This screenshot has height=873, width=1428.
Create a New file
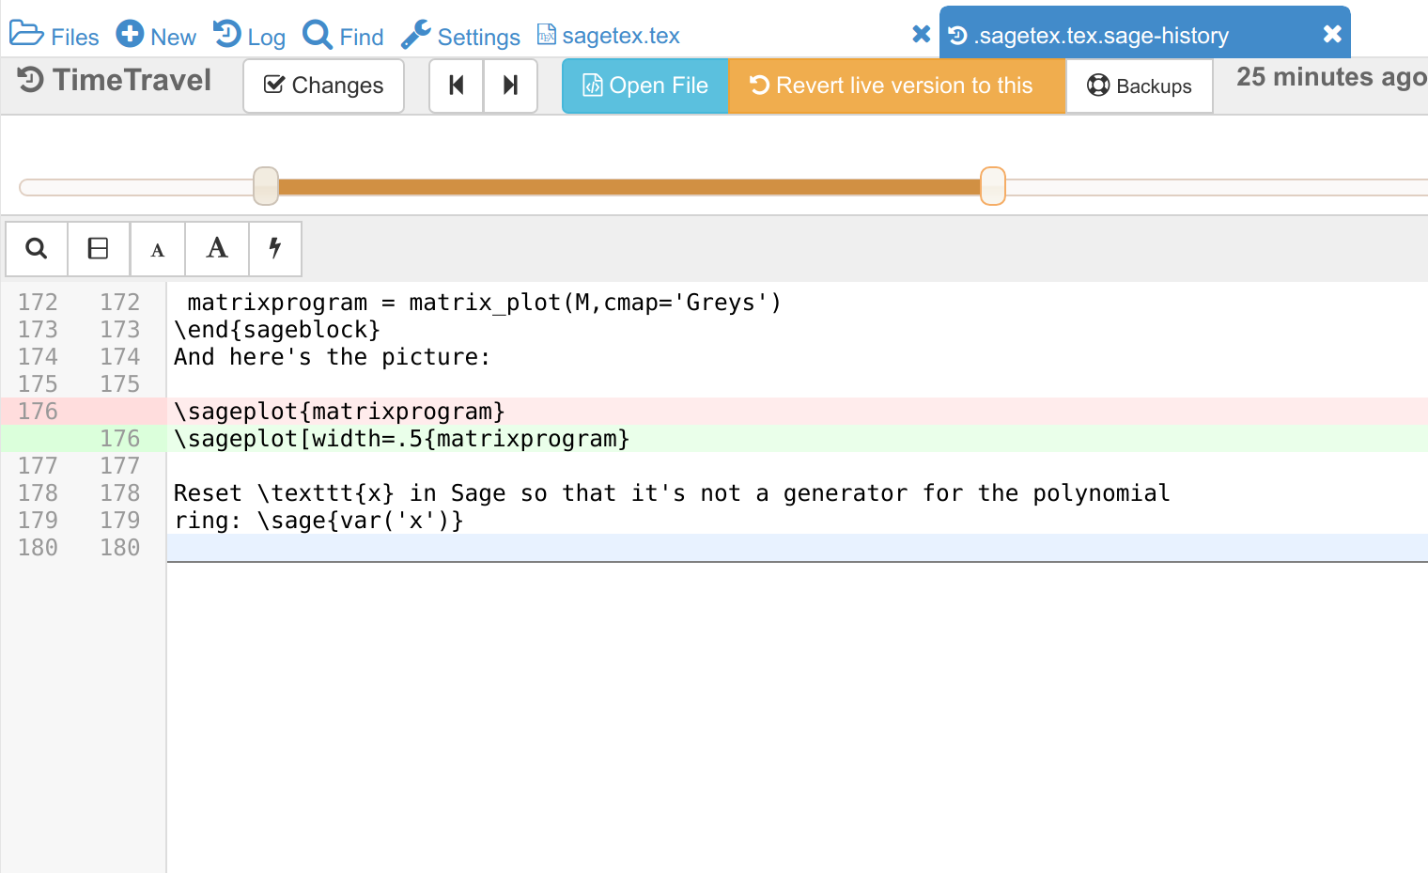157,36
